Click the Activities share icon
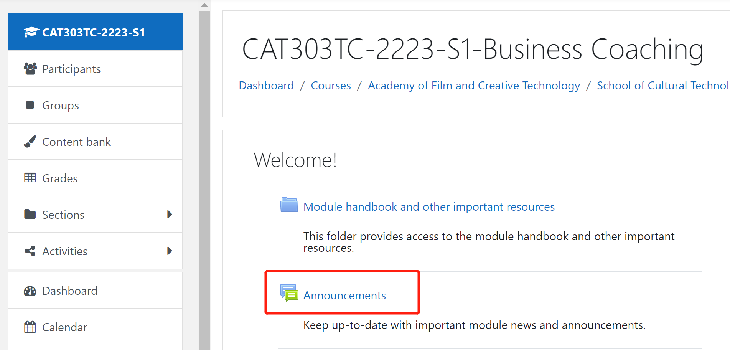 pyautogui.click(x=30, y=251)
